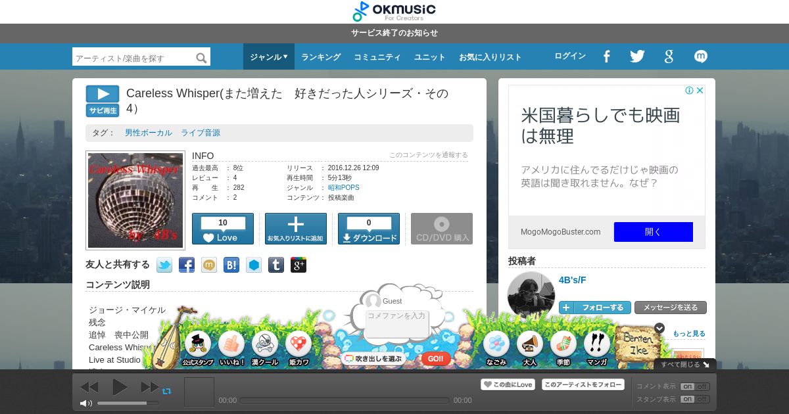This screenshot has height=414, width=789.
Task: Expand the ジャンル dropdown menu
Action: pyautogui.click(x=269, y=57)
